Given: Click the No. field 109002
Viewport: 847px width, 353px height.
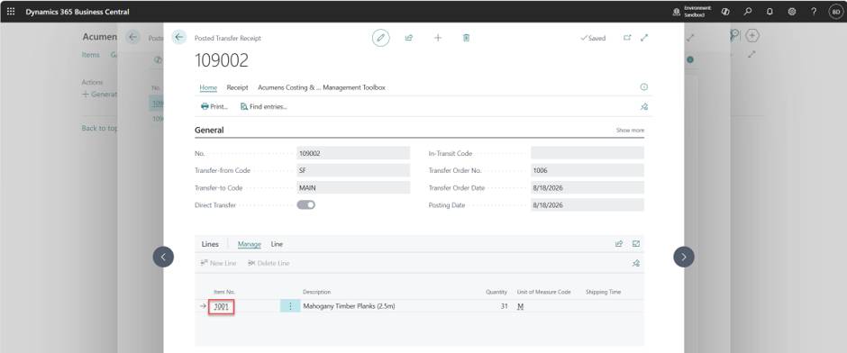Looking at the screenshot, I should coord(353,153).
